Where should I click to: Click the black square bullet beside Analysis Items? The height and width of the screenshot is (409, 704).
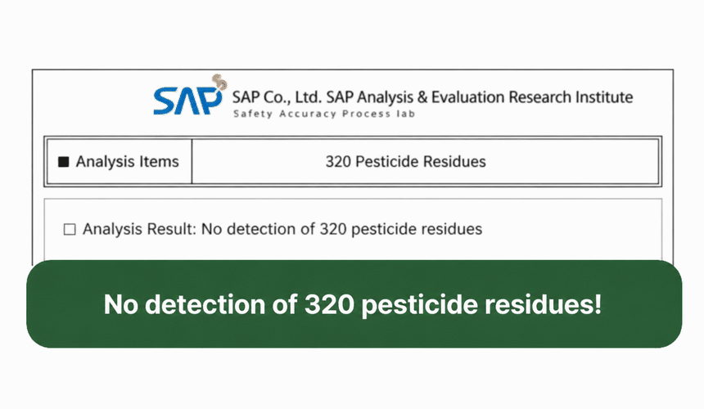point(64,162)
